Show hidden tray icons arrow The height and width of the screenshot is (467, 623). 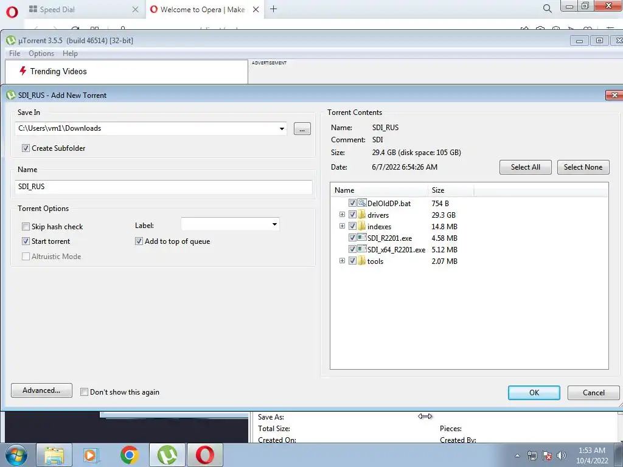517,455
